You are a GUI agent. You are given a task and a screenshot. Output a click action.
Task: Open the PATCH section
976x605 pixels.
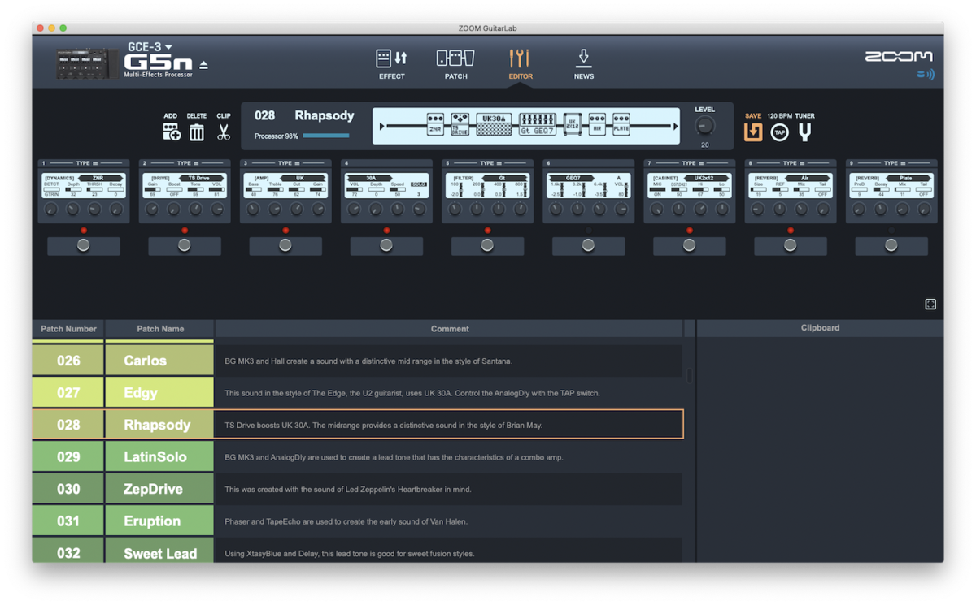(455, 63)
